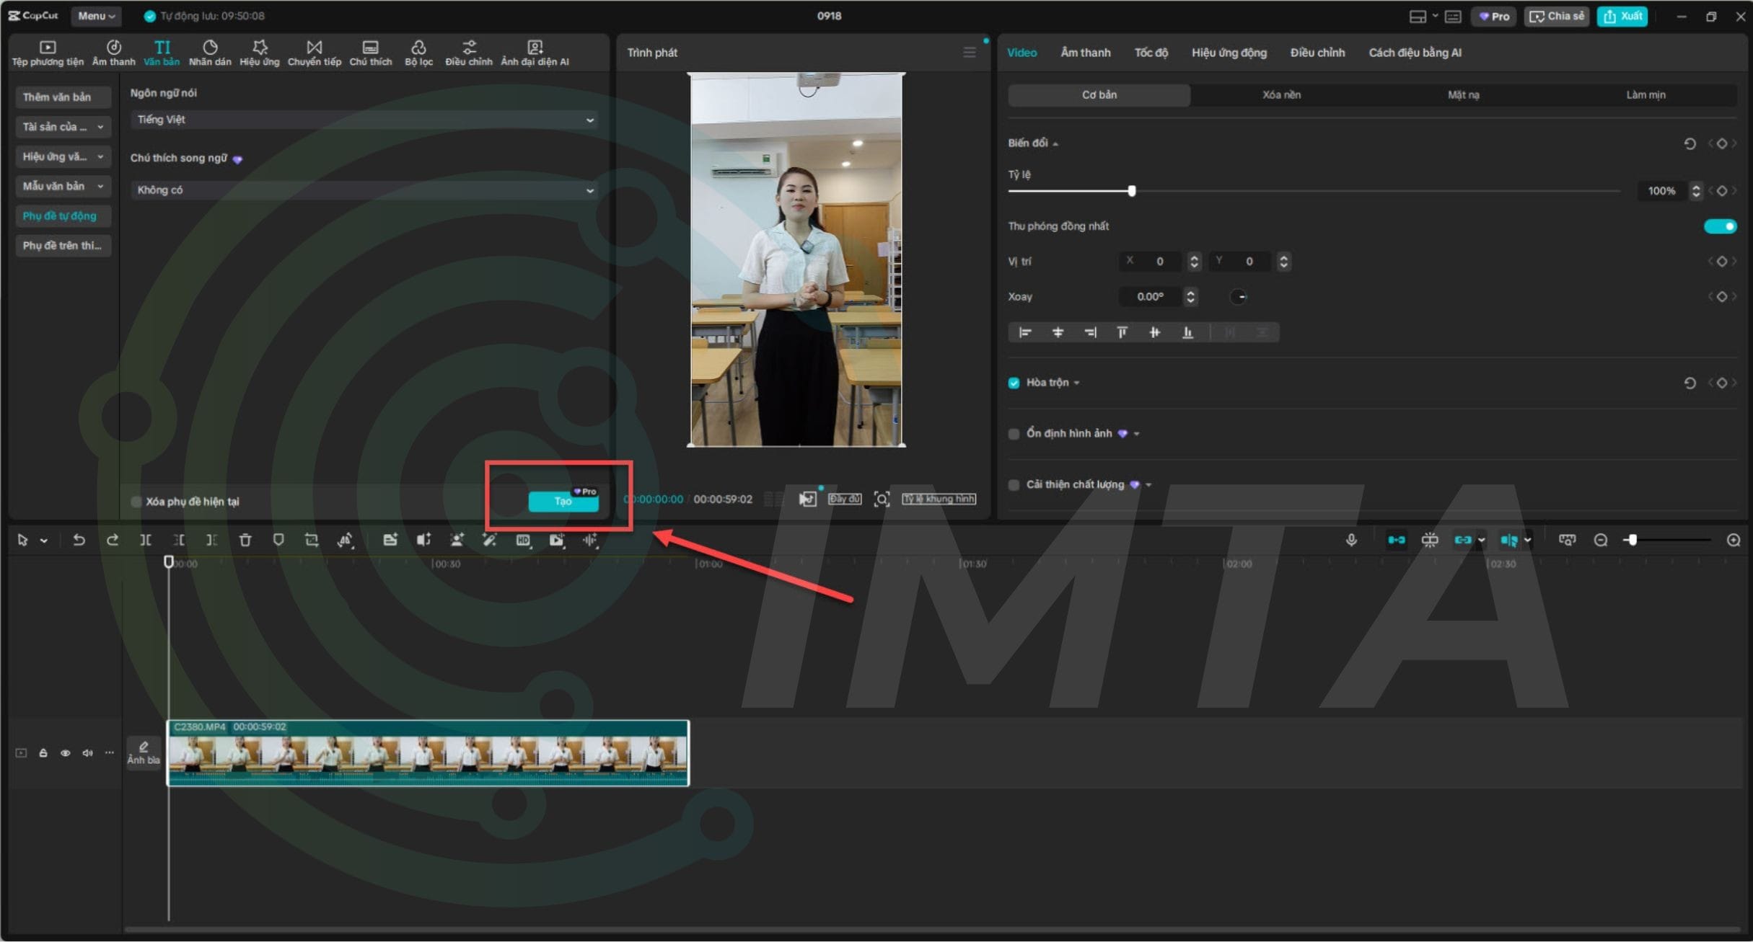
Task: Click the split clip tool icon
Action: [146, 540]
